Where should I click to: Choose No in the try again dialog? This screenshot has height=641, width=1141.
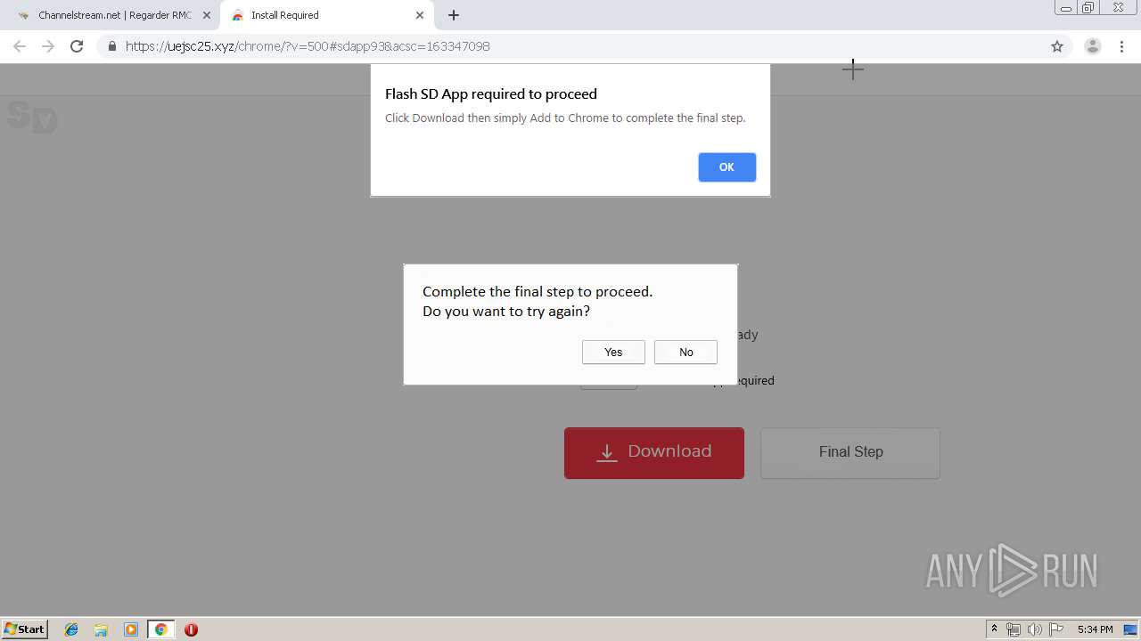coord(685,353)
